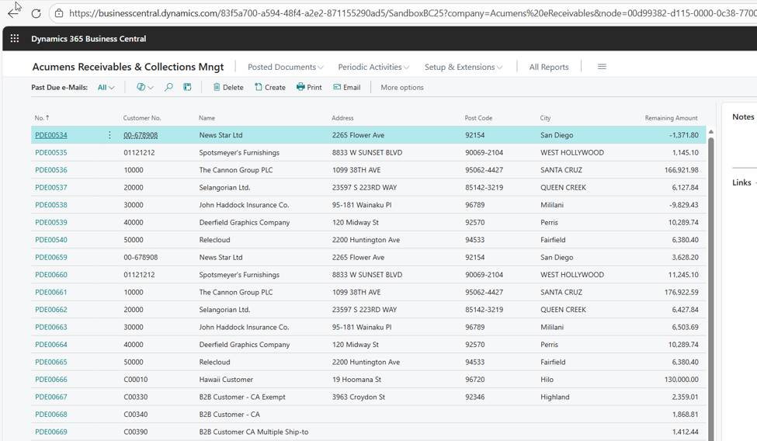Open Acumens Receivables & Collections Mngt home
Image resolution: width=757 pixels, height=441 pixels.
[x=128, y=67]
